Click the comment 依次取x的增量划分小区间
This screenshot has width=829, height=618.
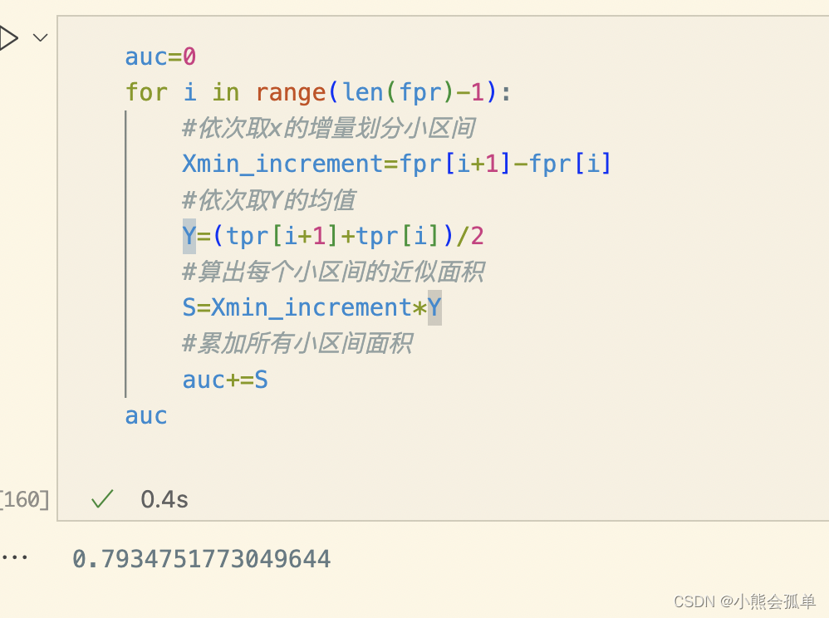[328, 128]
